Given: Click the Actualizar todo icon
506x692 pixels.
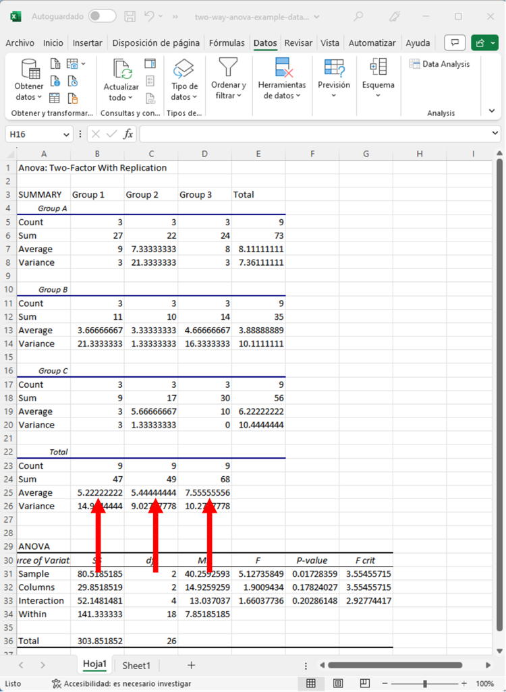Looking at the screenshot, I should pyautogui.click(x=122, y=70).
